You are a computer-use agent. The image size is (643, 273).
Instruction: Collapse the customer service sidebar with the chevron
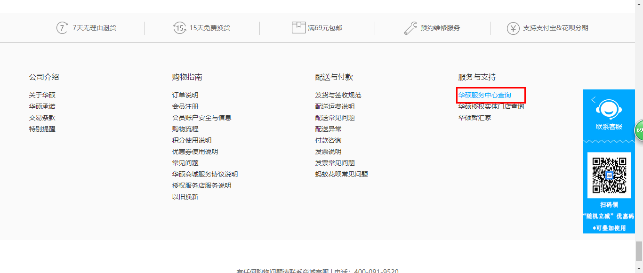pos(593,100)
